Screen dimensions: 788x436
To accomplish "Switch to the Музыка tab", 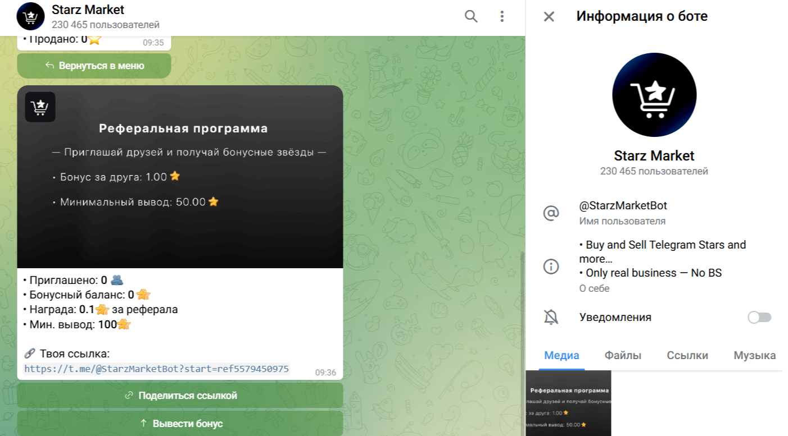I will coord(755,355).
